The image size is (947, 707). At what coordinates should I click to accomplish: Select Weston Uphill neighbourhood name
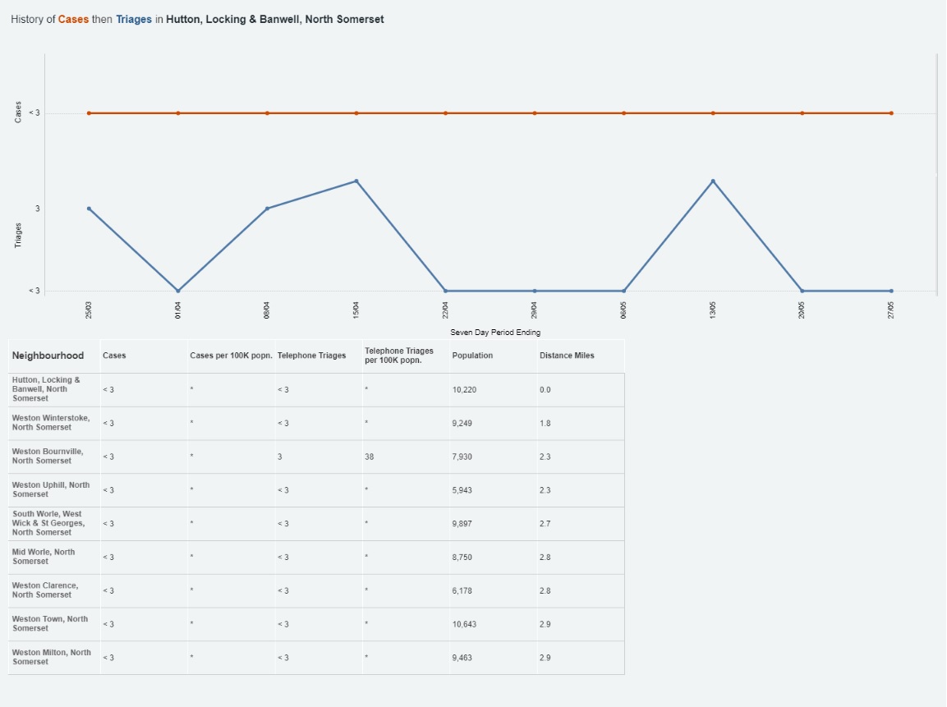(51, 490)
